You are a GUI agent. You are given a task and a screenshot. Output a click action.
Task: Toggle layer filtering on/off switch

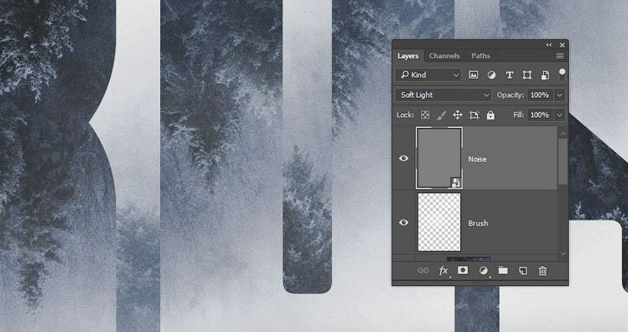coord(562,74)
